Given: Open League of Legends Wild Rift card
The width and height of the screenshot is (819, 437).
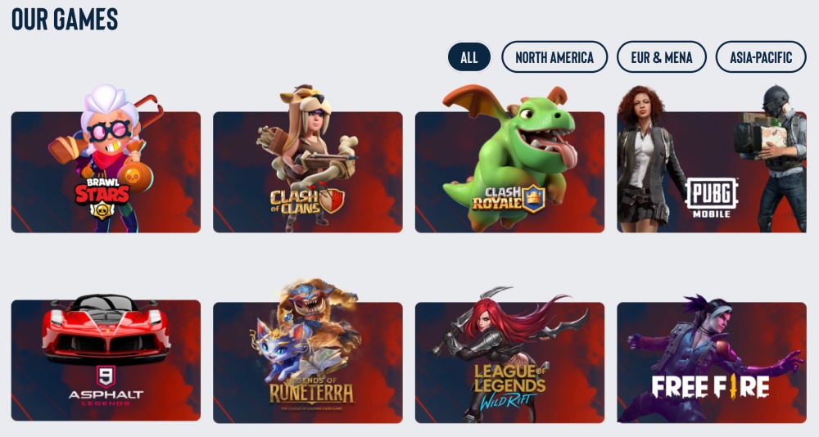Looking at the screenshot, I should [x=509, y=363].
